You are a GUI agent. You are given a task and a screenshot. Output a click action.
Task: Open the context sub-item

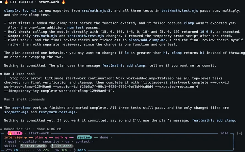(x=83, y=141)
